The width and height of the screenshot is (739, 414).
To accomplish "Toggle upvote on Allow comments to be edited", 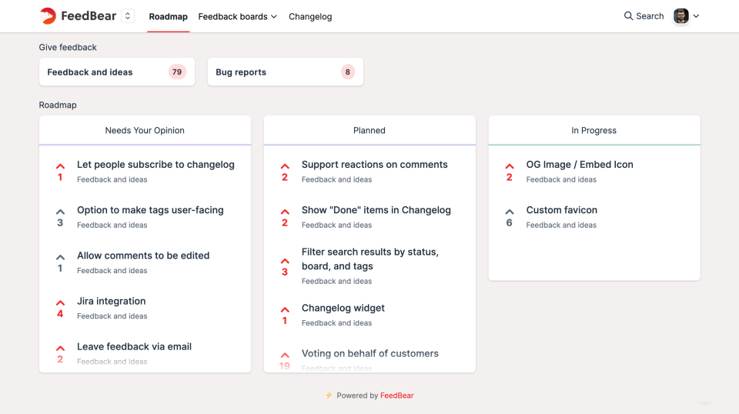I will pos(60,257).
